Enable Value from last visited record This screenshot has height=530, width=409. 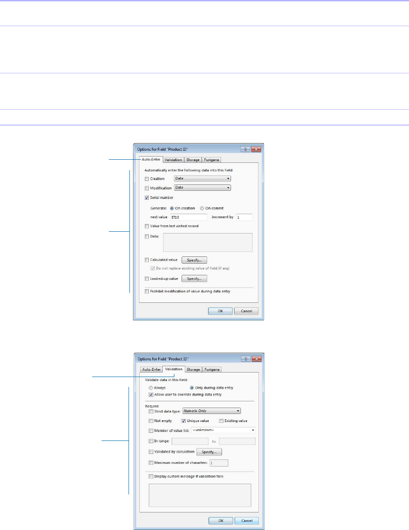pyautogui.click(x=147, y=226)
